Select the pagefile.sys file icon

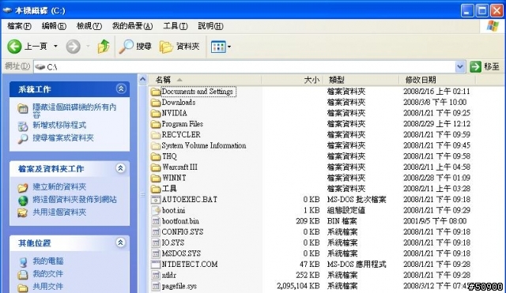coord(156,286)
